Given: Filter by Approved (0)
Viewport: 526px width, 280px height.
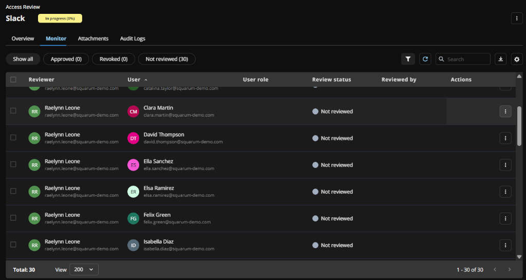Looking at the screenshot, I should [x=66, y=59].
